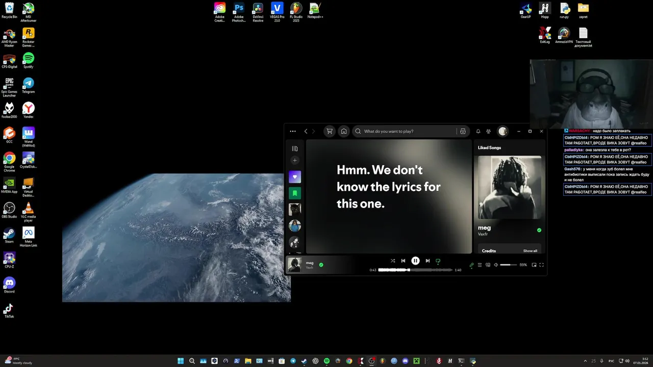Pause the current song

click(x=415, y=261)
